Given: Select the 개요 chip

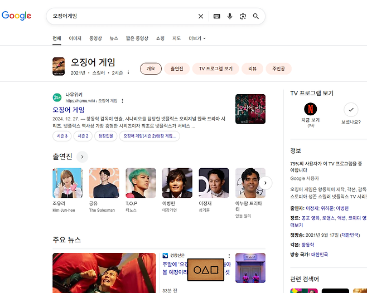Looking at the screenshot, I should (x=151, y=69).
